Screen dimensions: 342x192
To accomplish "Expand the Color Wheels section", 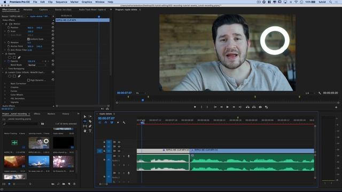I will (x=5, y=95).
